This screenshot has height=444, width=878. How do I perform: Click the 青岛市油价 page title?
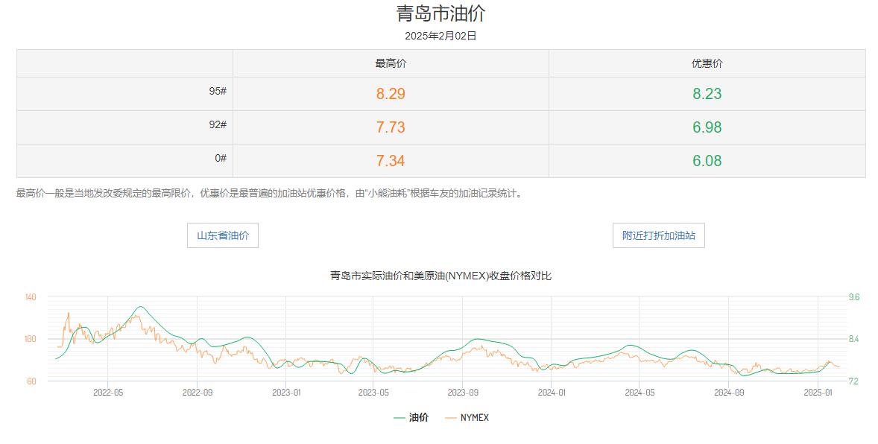[440, 14]
